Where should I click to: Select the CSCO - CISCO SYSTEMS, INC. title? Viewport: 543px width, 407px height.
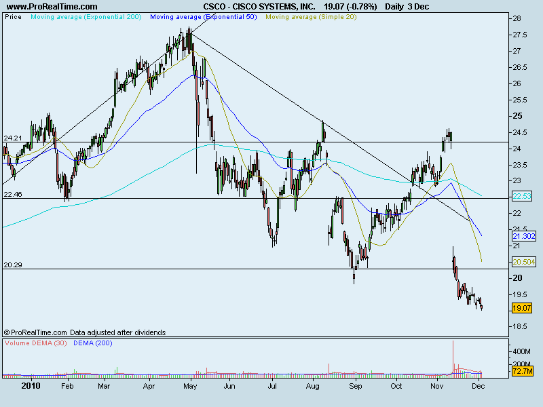259,7
